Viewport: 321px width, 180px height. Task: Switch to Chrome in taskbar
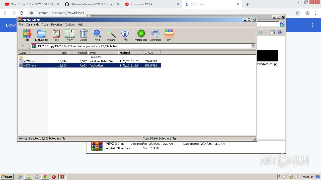coord(45,177)
